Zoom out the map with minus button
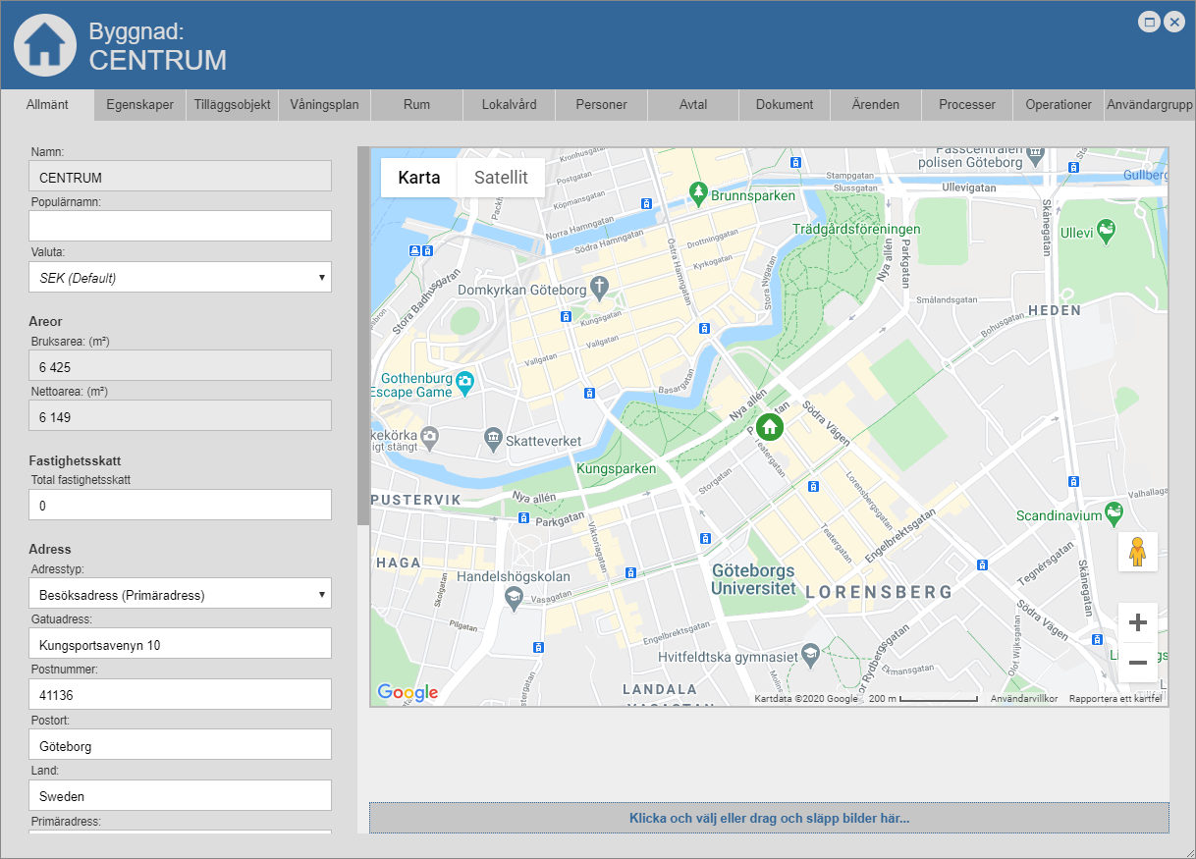The image size is (1196, 859). [1137, 663]
